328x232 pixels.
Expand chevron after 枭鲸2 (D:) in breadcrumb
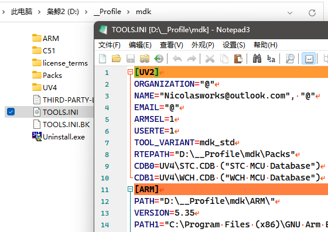86,12
